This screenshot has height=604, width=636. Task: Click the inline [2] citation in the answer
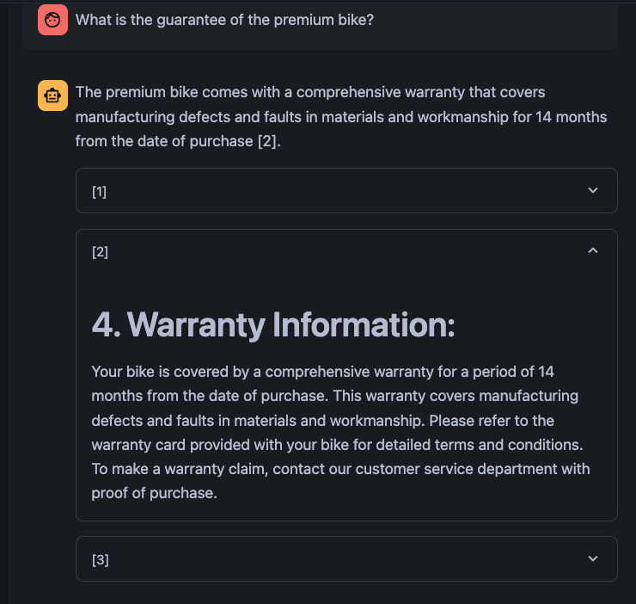(x=267, y=141)
